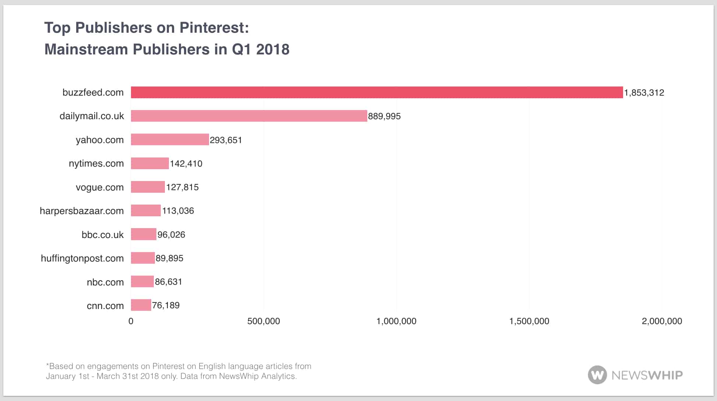Select the cnn.com bar
This screenshot has width=717, height=401.
(x=141, y=305)
